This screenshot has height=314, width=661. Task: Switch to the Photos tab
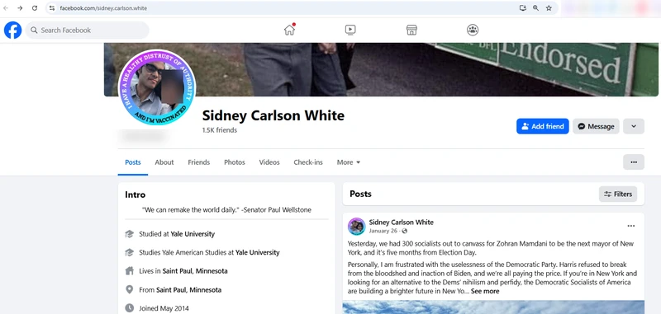click(235, 162)
